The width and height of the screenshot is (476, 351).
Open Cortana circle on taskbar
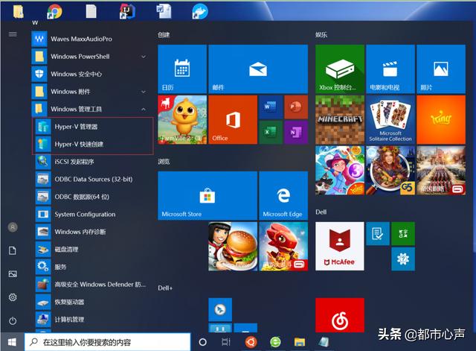[x=202, y=342]
